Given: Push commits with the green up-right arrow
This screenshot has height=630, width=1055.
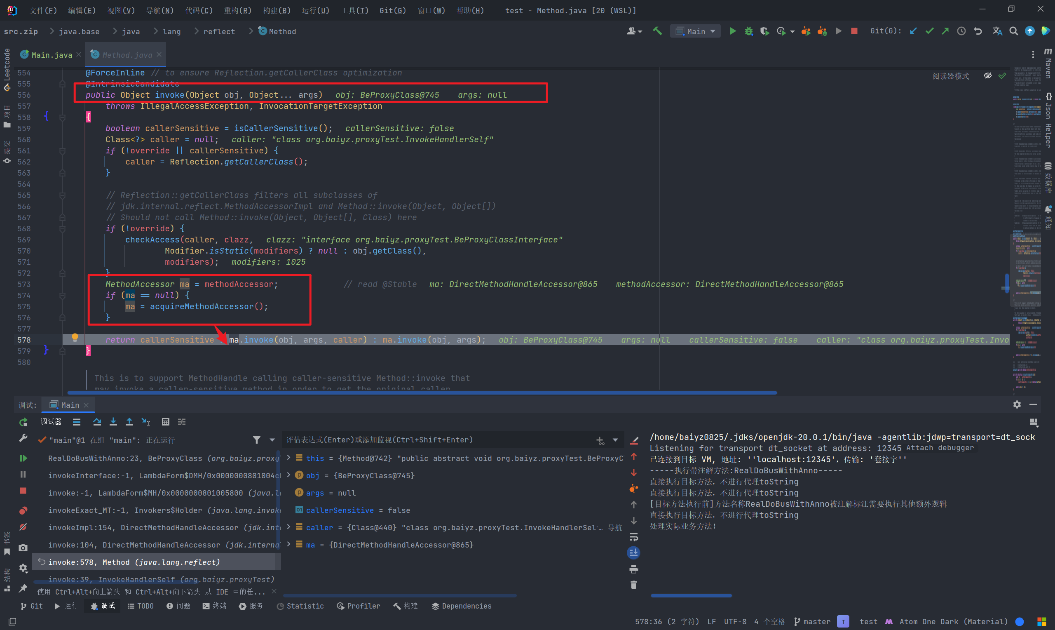Looking at the screenshot, I should pos(945,31).
